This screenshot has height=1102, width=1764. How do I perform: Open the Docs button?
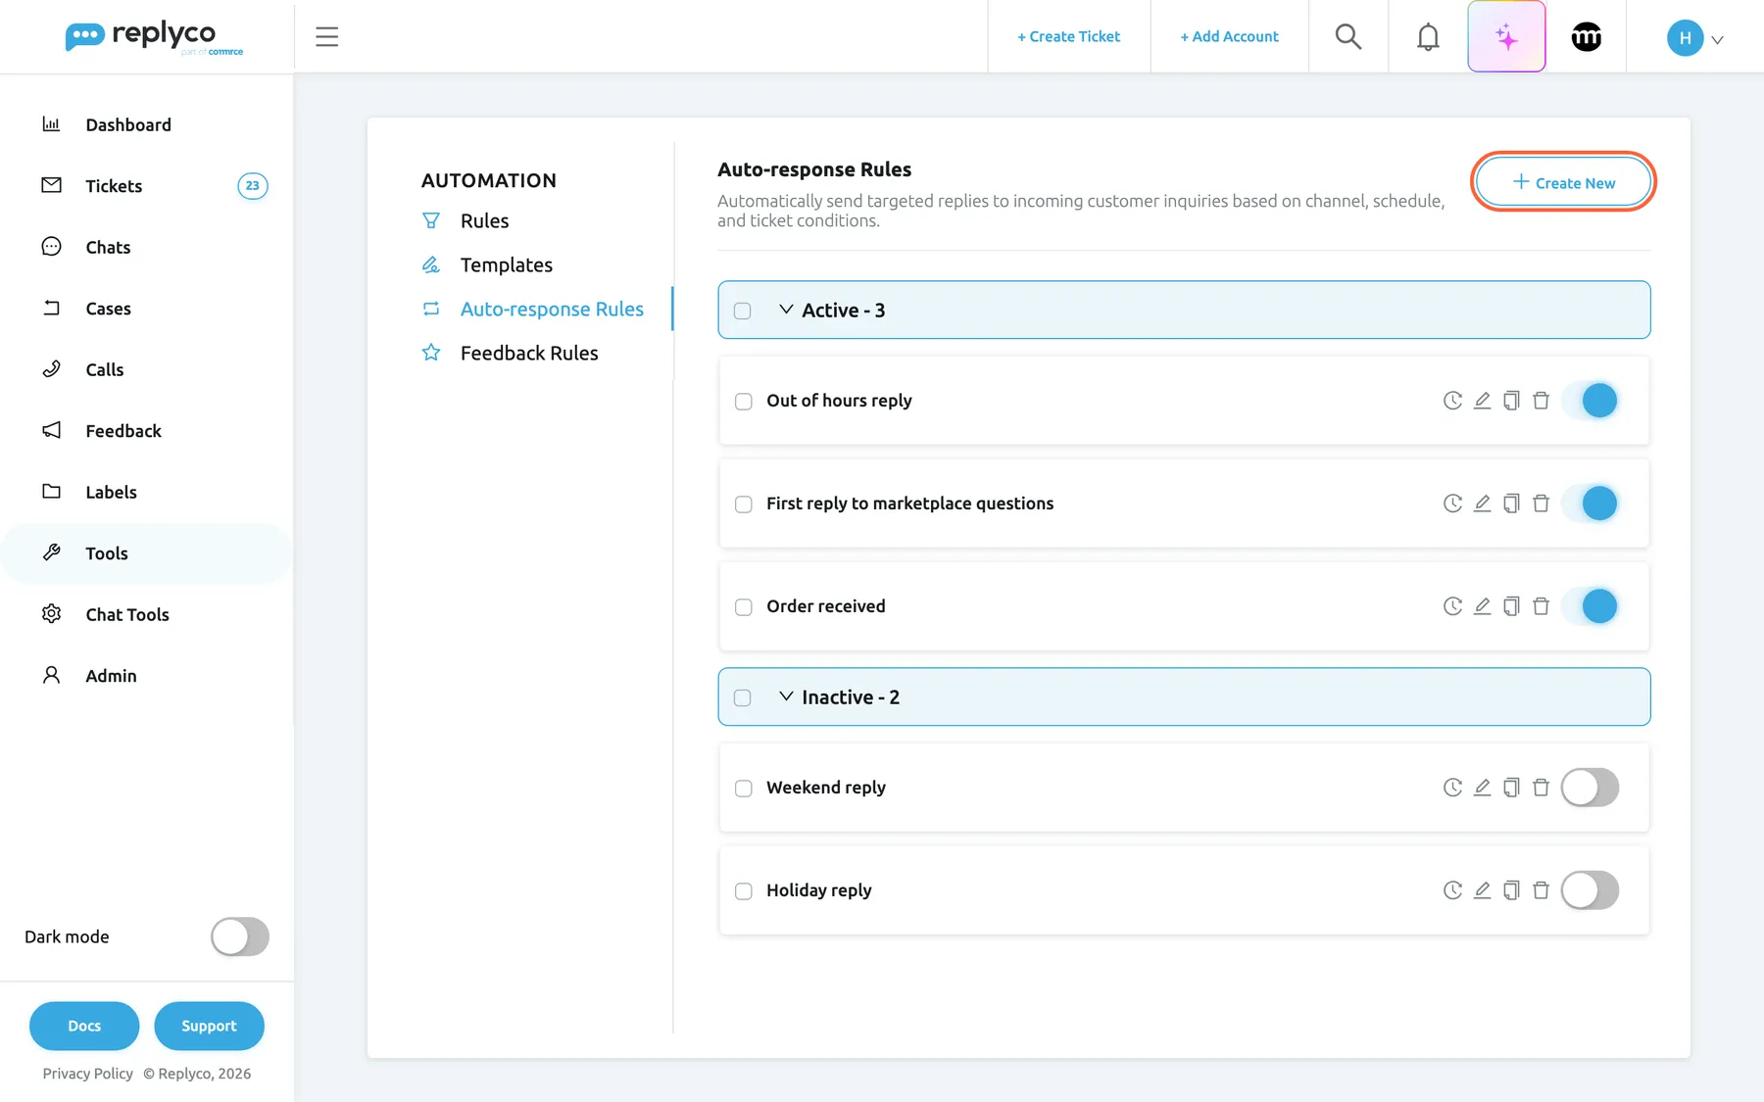[x=84, y=1026]
